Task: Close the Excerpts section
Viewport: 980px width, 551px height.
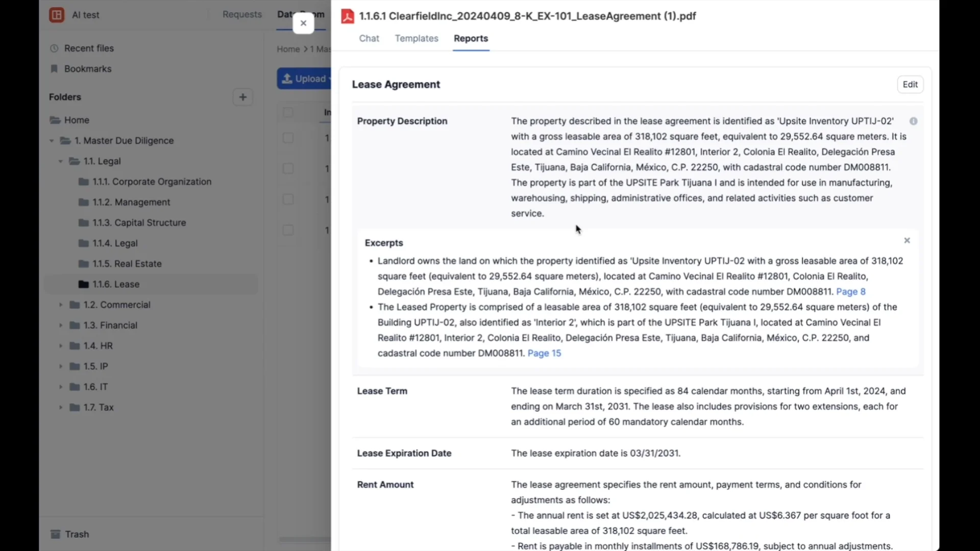Action: tap(907, 240)
